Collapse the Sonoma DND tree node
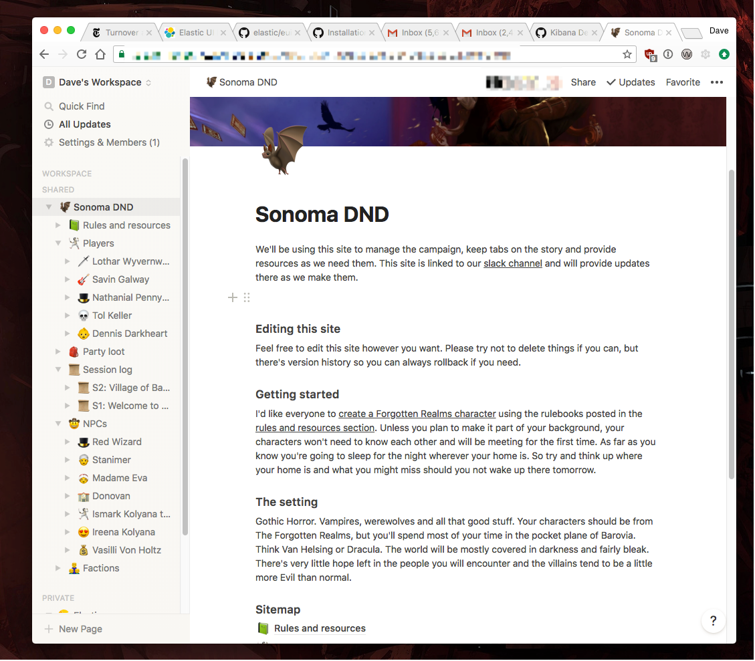 coord(49,207)
